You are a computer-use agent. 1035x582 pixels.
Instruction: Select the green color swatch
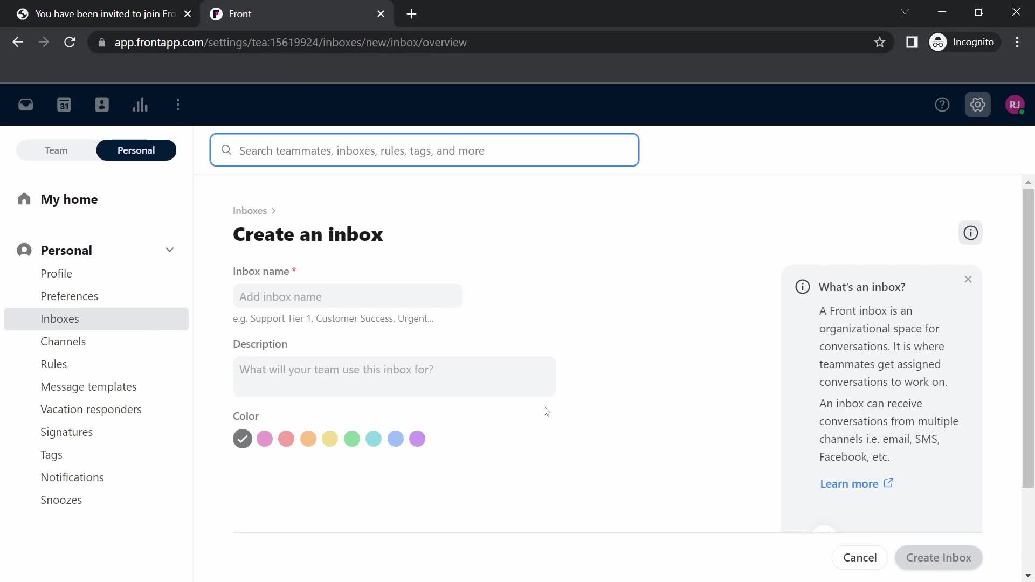(352, 439)
